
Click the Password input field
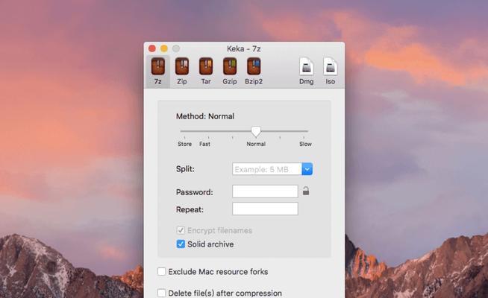pyautogui.click(x=265, y=191)
